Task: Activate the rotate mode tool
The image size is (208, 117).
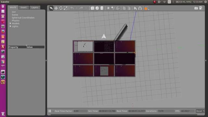Action: click(61, 8)
